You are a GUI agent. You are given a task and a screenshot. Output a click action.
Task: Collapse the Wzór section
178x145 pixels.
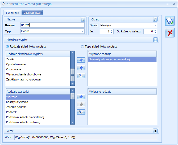[x=155, y=131]
